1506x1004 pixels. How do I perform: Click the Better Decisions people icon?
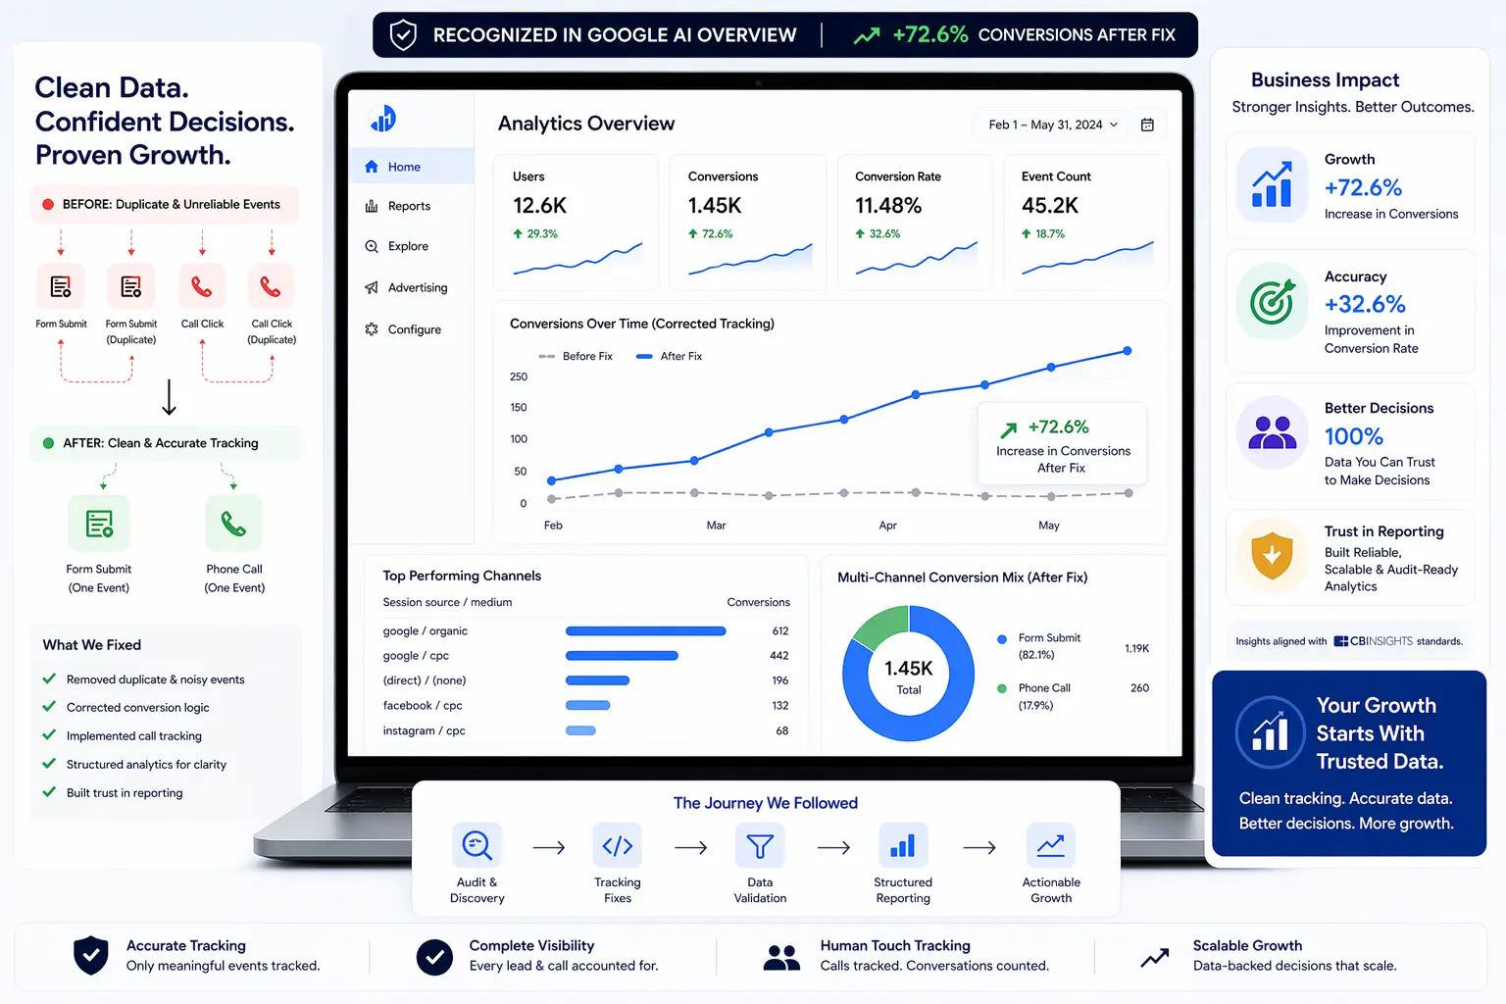(x=1272, y=432)
